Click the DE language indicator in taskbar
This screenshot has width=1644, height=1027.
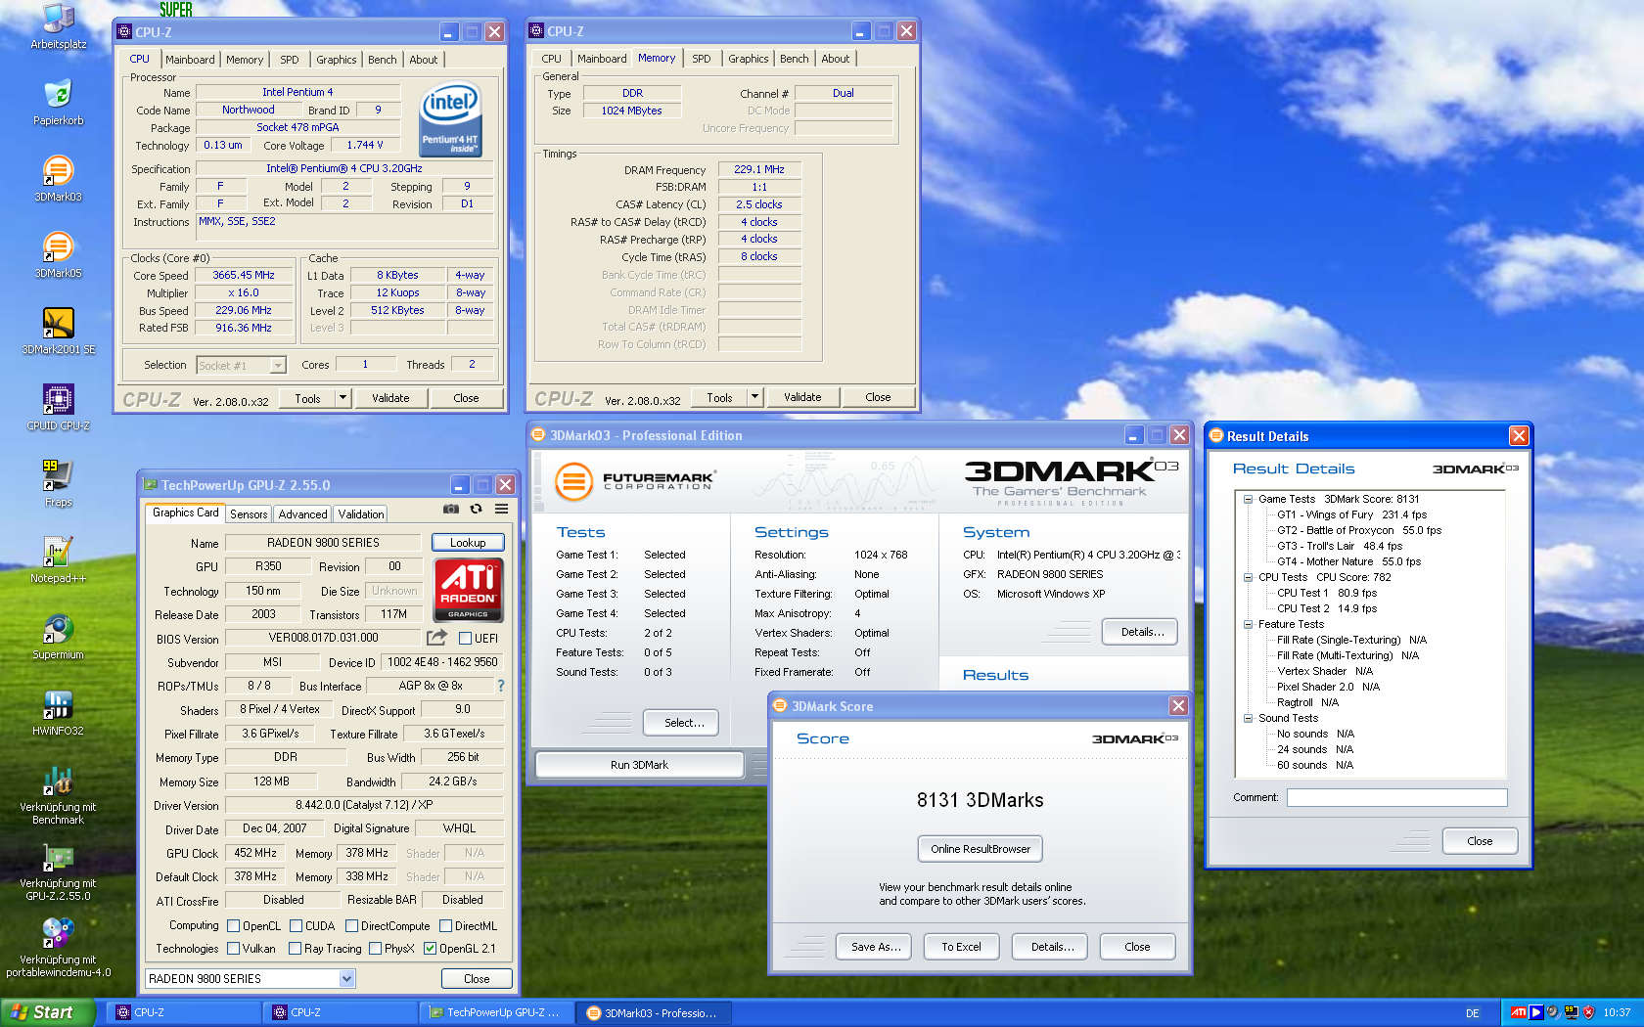(x=1472, y=1013)
